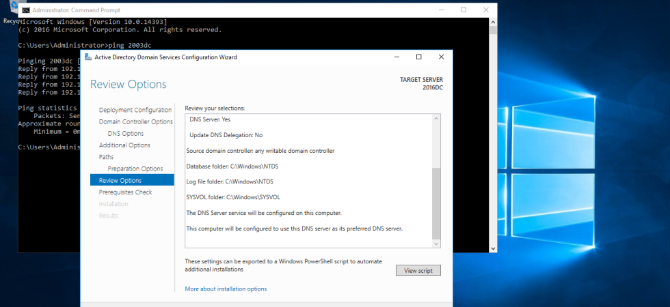Close the Configuration Wizard window
670x307 pixels.
click(442, 57)
